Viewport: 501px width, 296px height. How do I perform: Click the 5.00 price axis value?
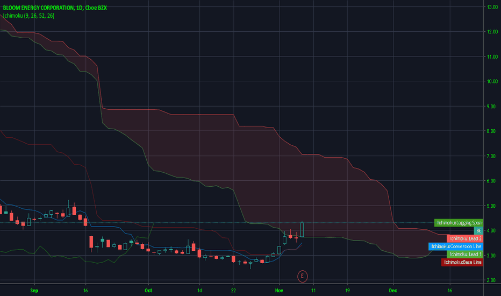(491, 206)
